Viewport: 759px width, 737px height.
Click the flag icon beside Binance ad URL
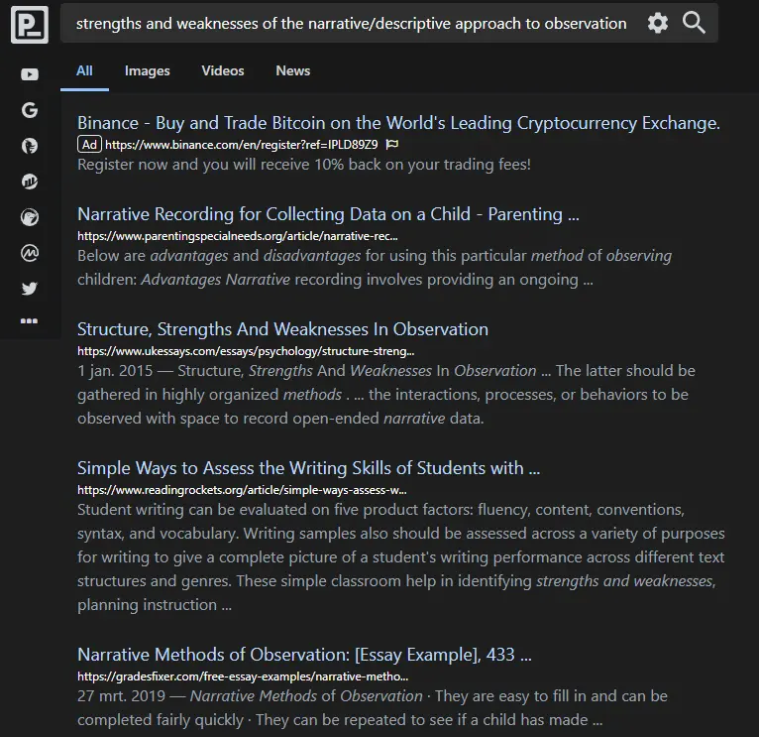tap(392, 145)
